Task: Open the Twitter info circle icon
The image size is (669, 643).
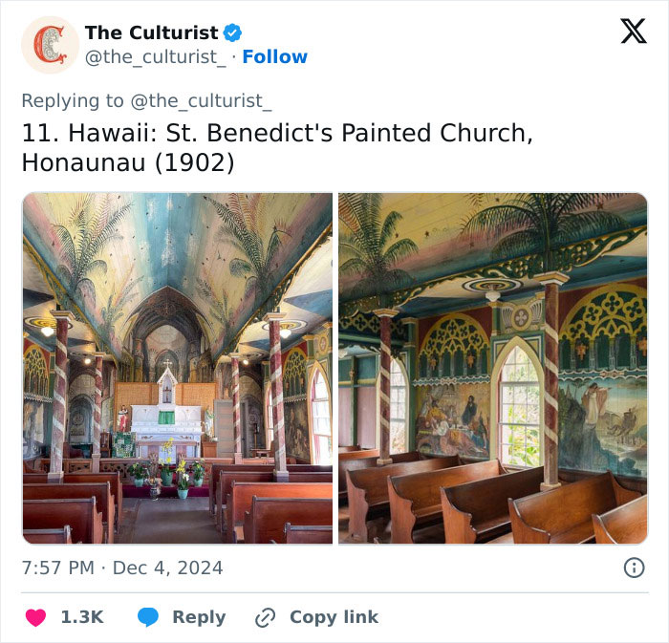Action: click(634, 568)
